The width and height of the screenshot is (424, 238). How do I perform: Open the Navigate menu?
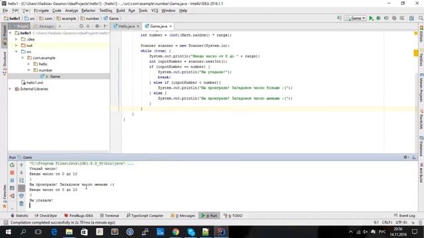coord(41,11)
